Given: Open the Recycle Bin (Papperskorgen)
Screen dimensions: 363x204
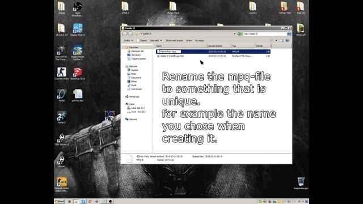Looking at the screenshot, I should [x=301, y=183].
